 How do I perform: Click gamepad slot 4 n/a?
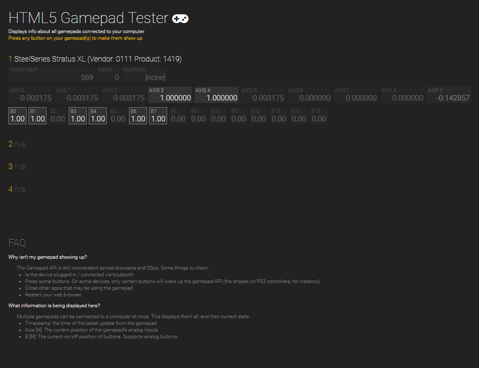click(17, 189)
